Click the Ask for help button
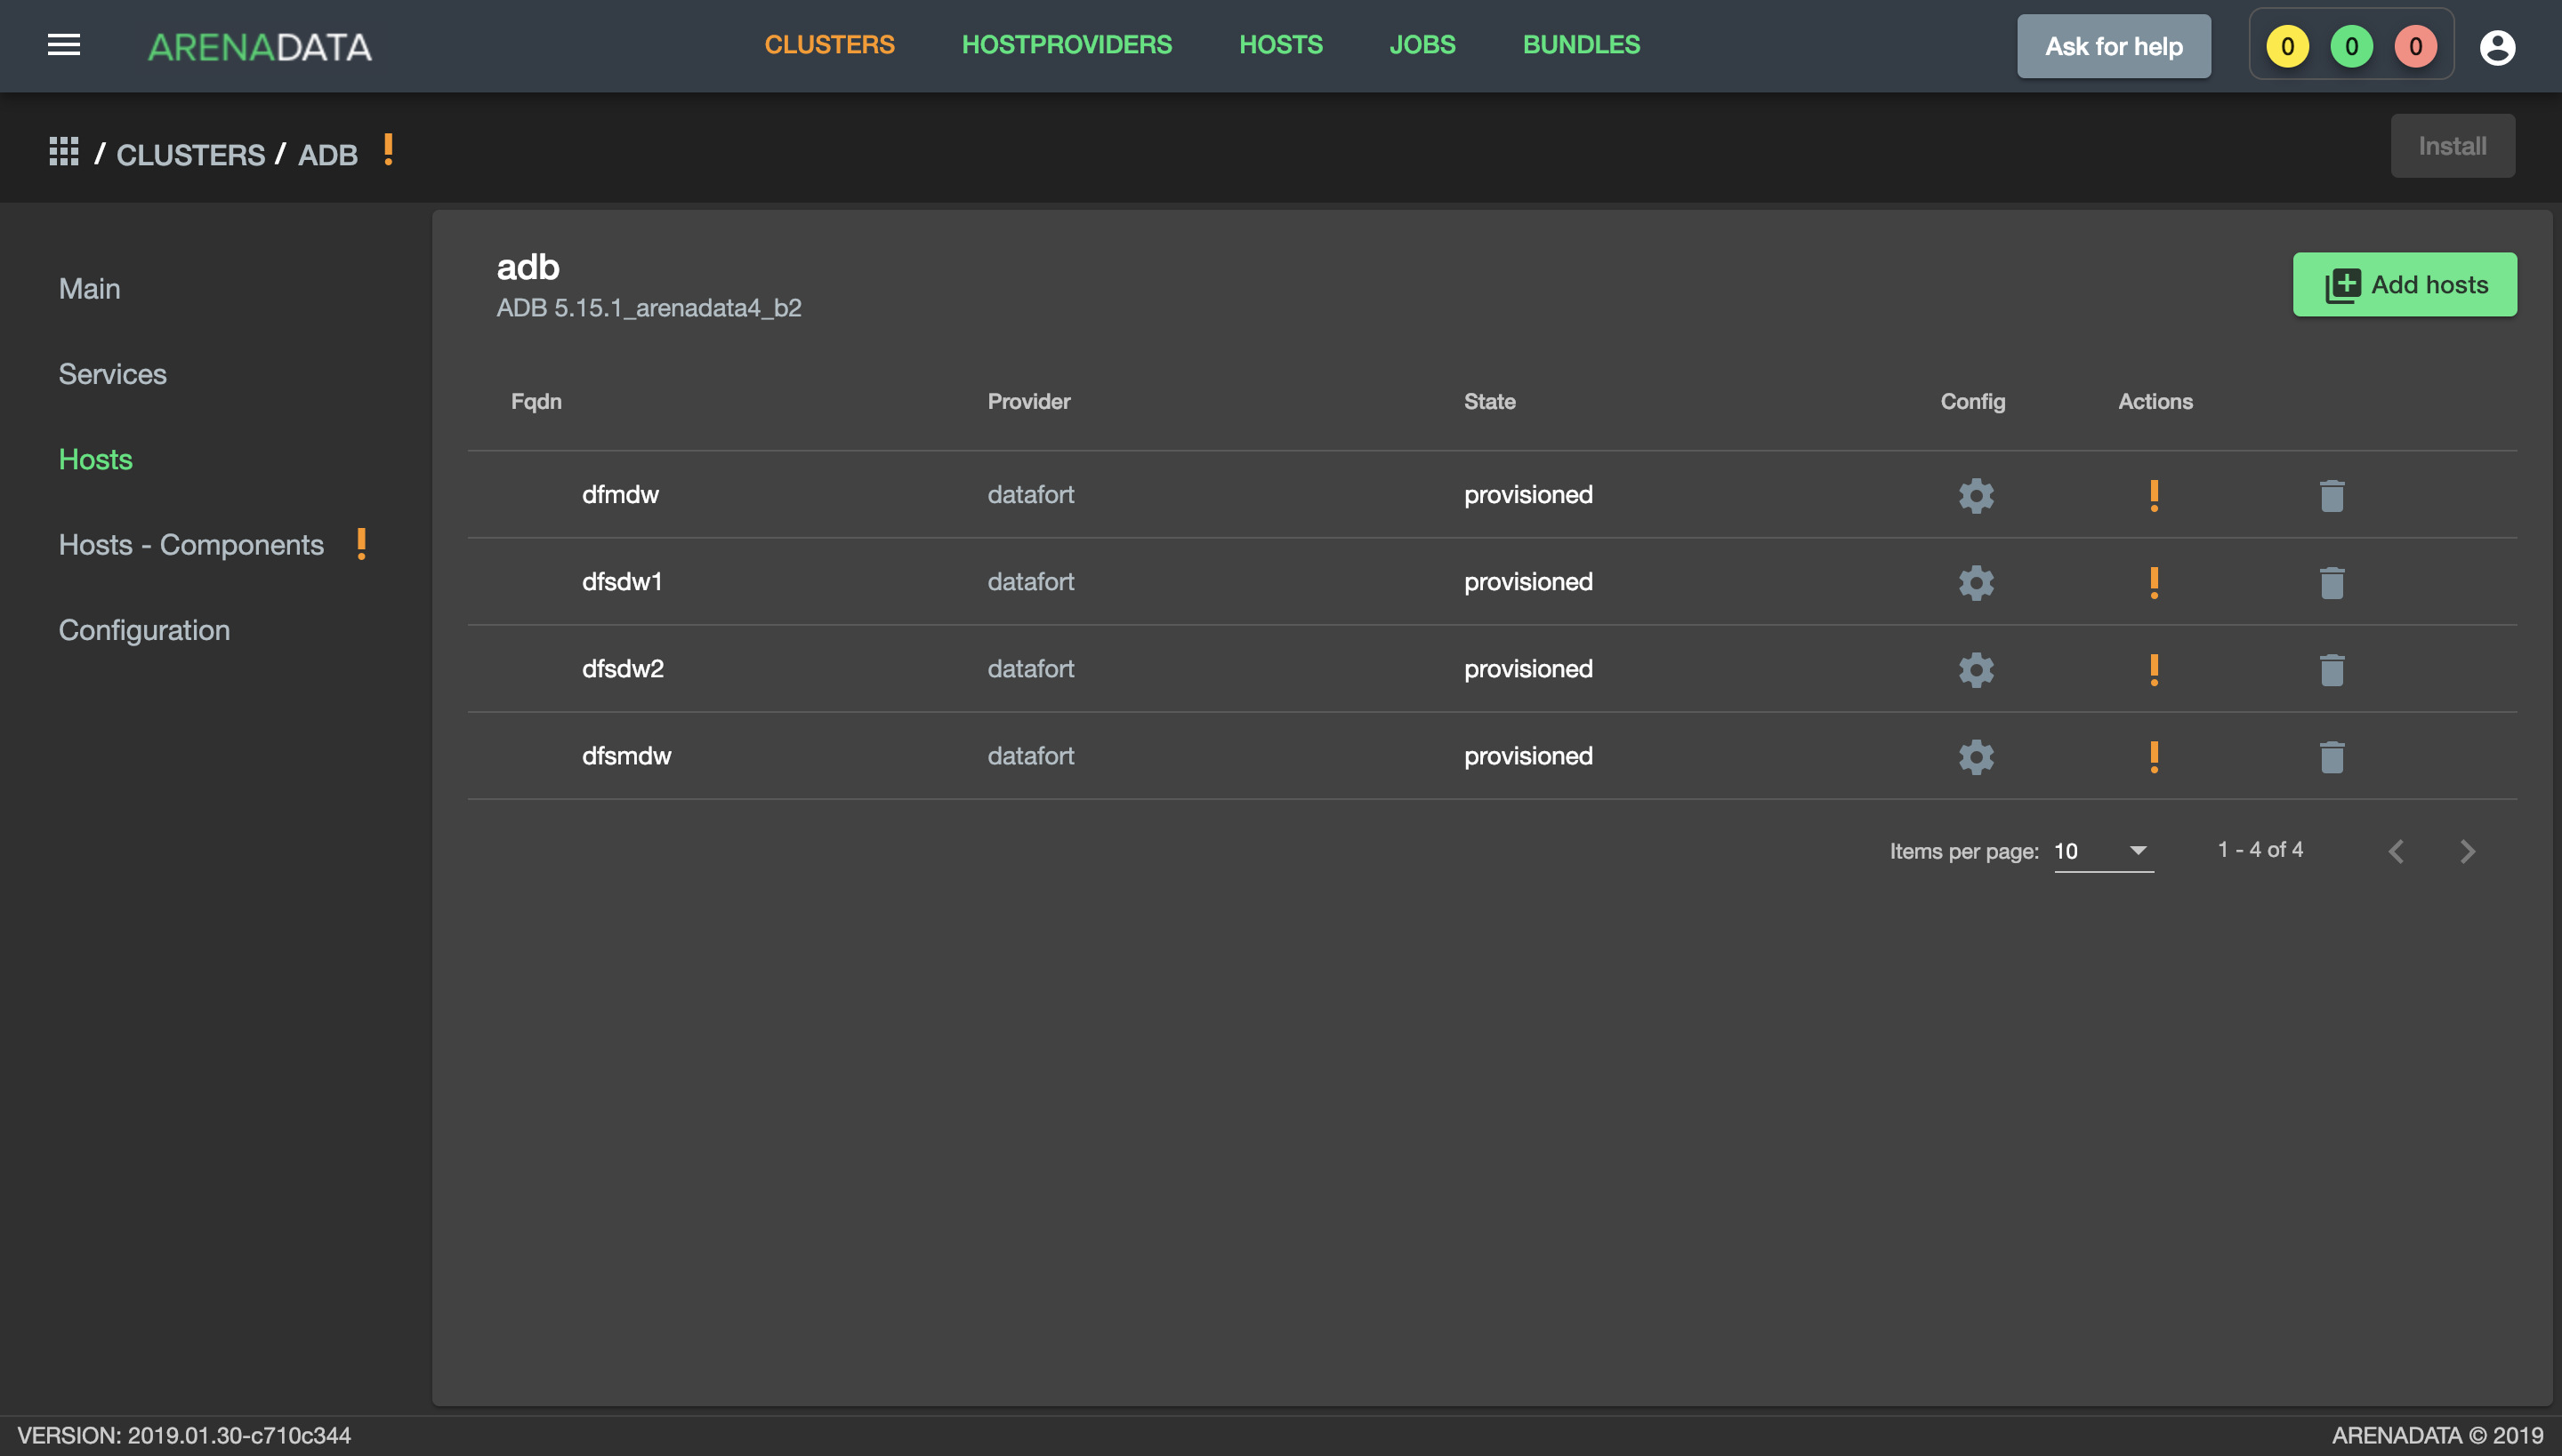The width and height of the screenshot is (2562, 1456). [2113, 46]
